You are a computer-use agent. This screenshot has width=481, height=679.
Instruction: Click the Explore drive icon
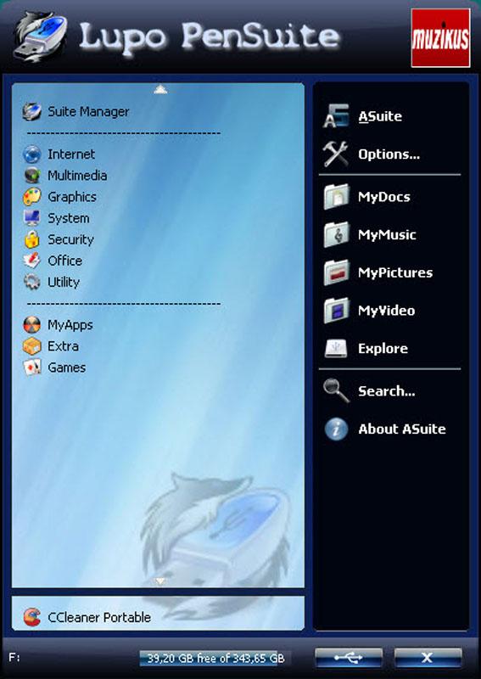pos(336,348)
